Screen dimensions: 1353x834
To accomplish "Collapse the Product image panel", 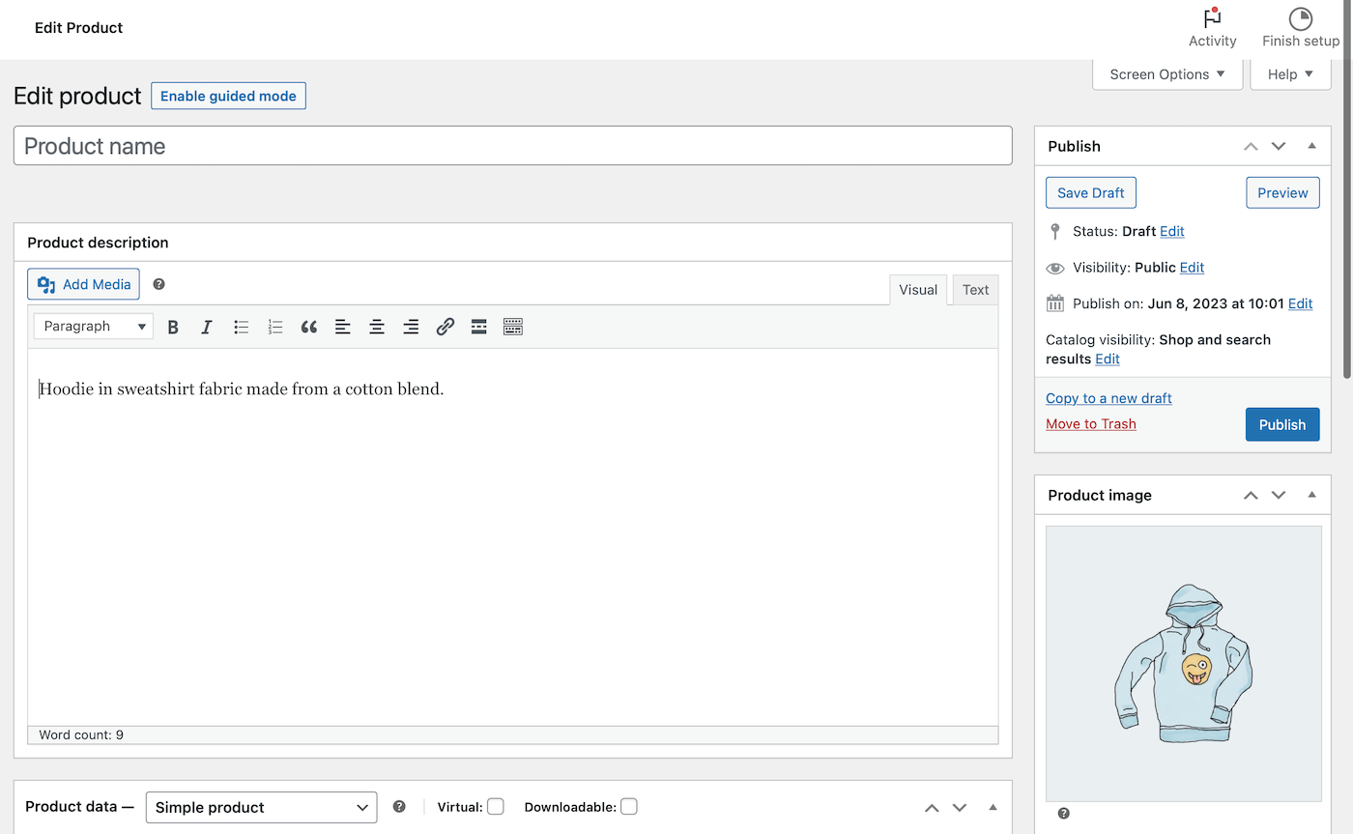I will coord(1311,495).
